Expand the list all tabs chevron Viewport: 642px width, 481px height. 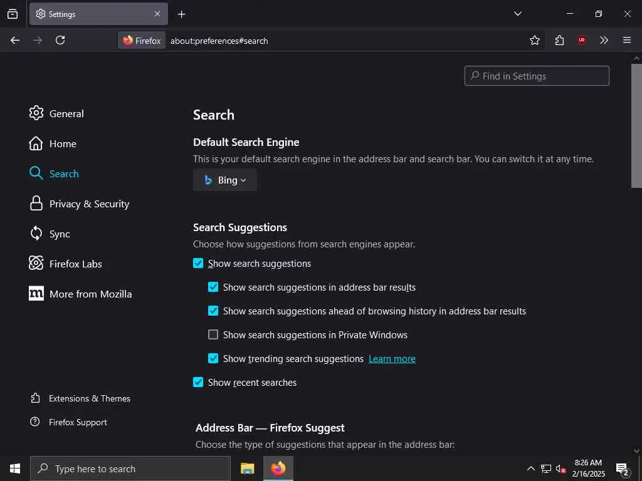point(518,14)
